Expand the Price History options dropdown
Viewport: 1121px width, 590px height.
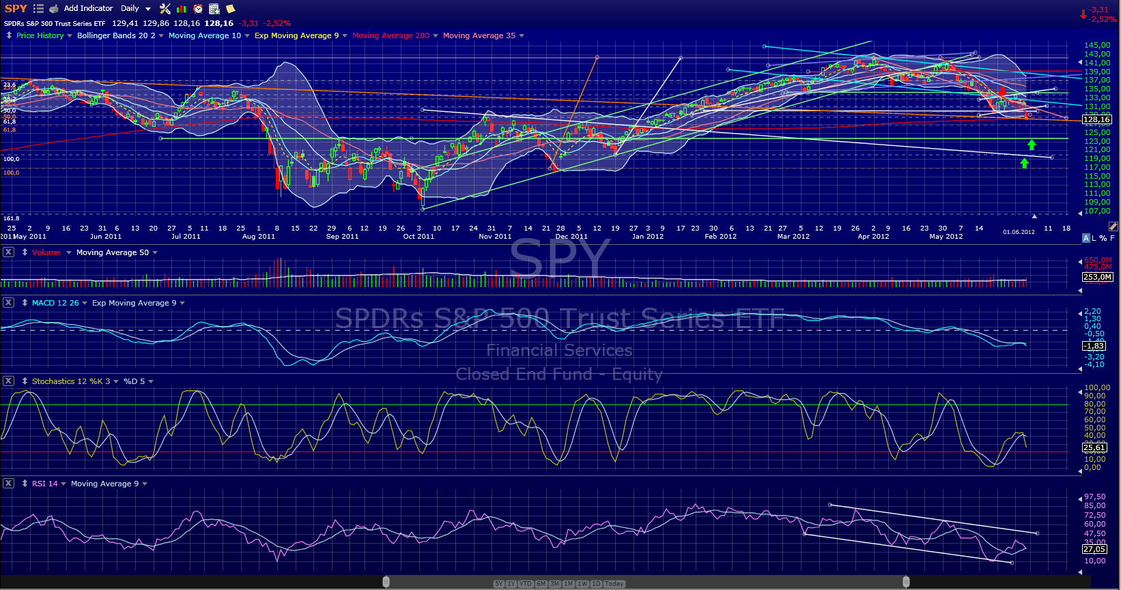(70, 36)
